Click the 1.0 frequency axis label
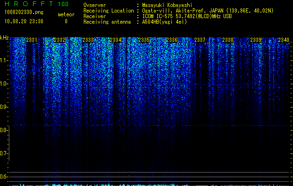Image resolution: width=293 pixels, height=186 pixels. 4,84
